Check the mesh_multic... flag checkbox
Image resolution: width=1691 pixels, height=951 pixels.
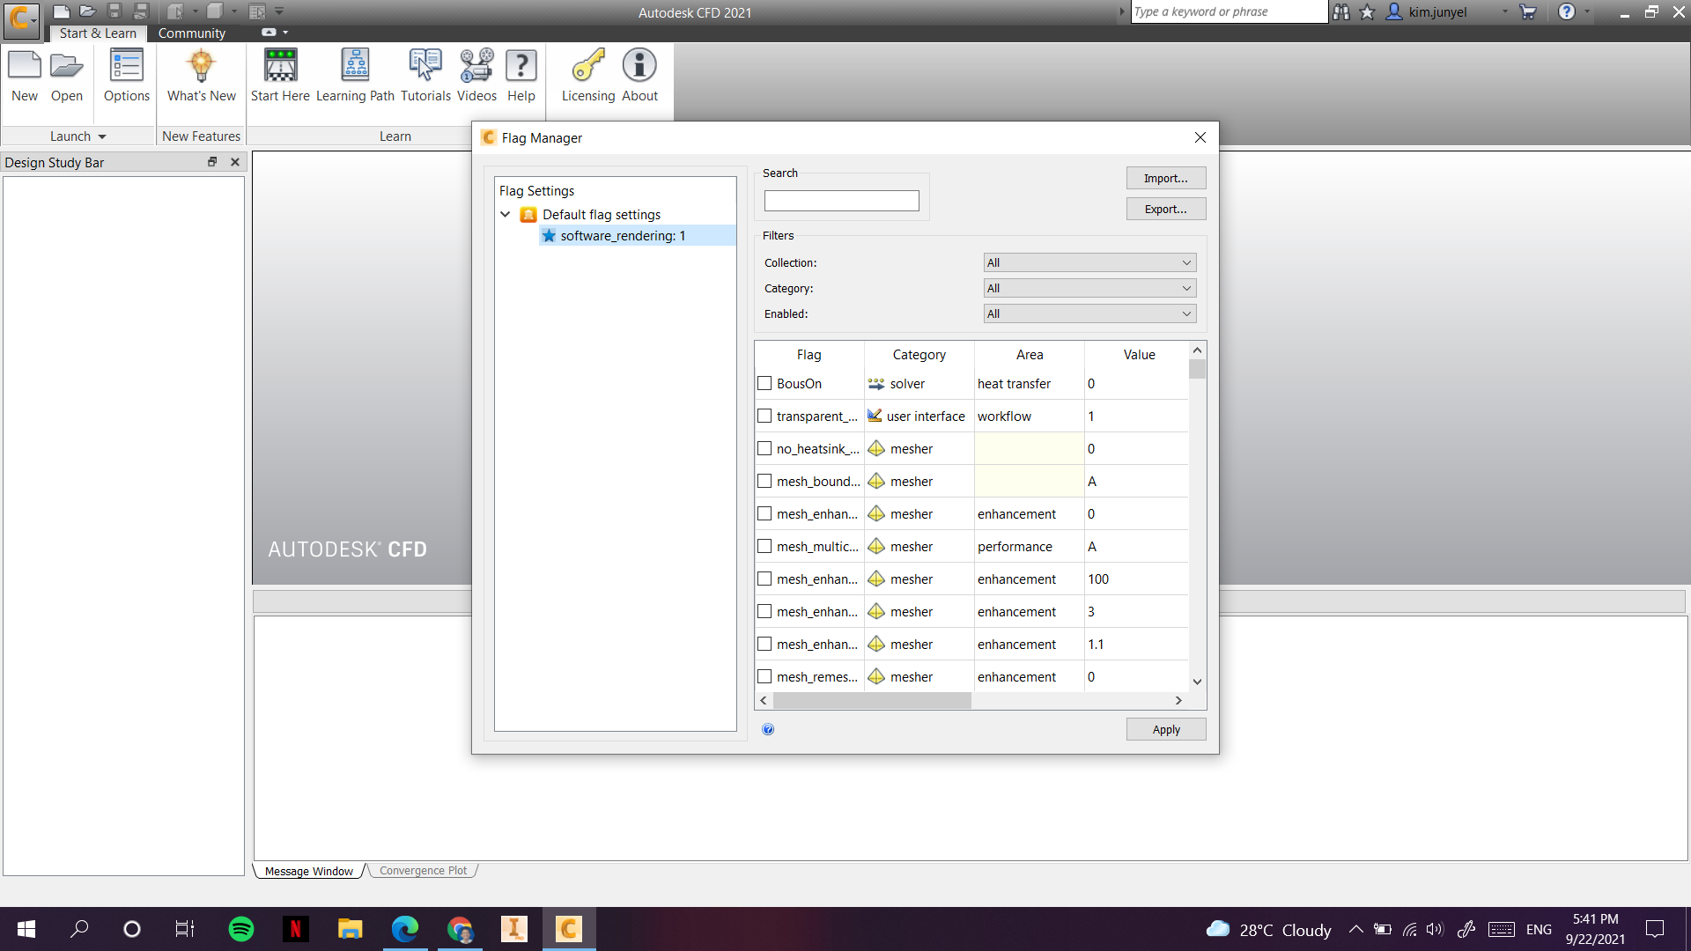pos(764,547)
